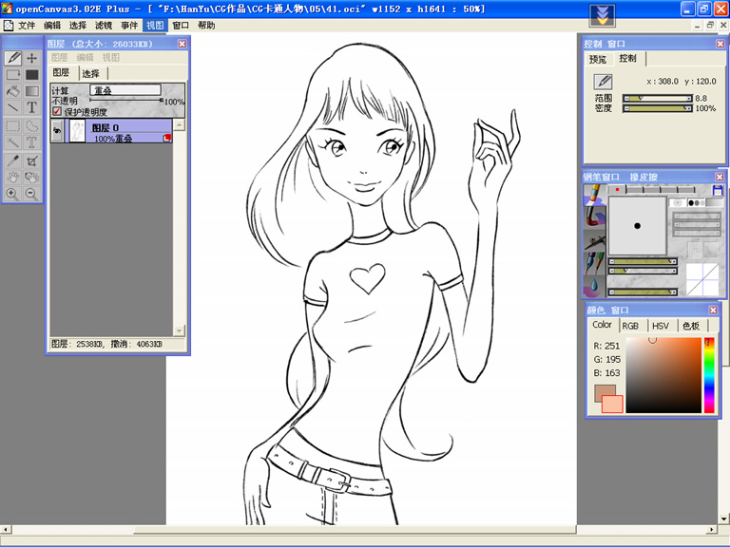Open the 选择 menu in the menu bar
The width and height of the screenshot is (730, 547).
pyautogui.click(x=78, y=25)
